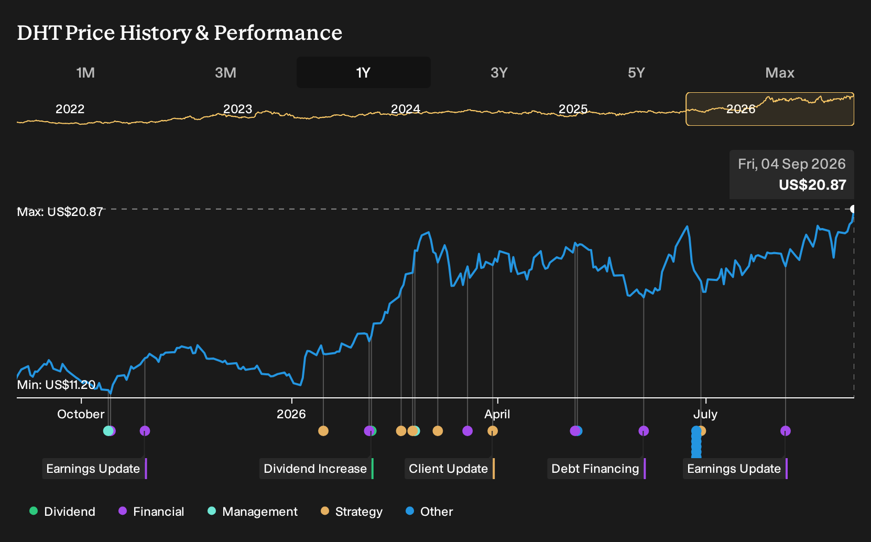871x542 pixels.
Task: Toggle the Dividend legend entry
Action: tap(62, 512)
